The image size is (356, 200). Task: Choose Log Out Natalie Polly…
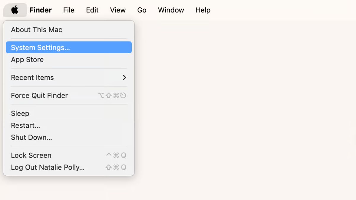pos(69,167)
